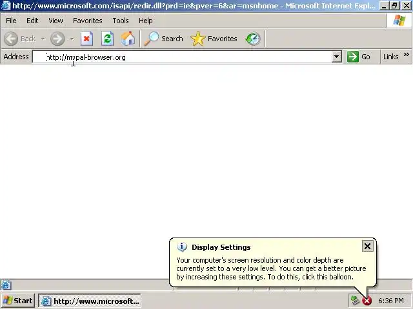Open the Links toolbar label
The width and height of the screenshot is (413, 309).
(390, 57)
